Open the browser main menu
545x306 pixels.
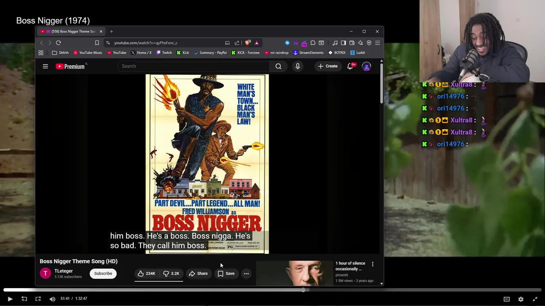[x=378, y=43]
